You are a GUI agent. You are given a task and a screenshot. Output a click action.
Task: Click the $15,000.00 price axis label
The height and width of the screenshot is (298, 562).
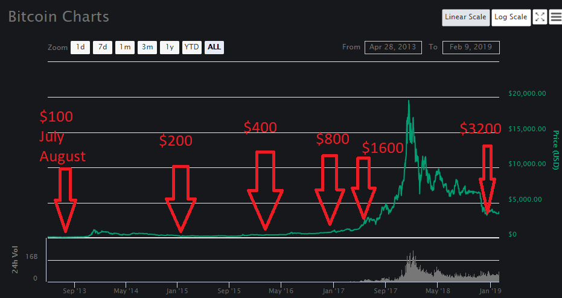527,129
